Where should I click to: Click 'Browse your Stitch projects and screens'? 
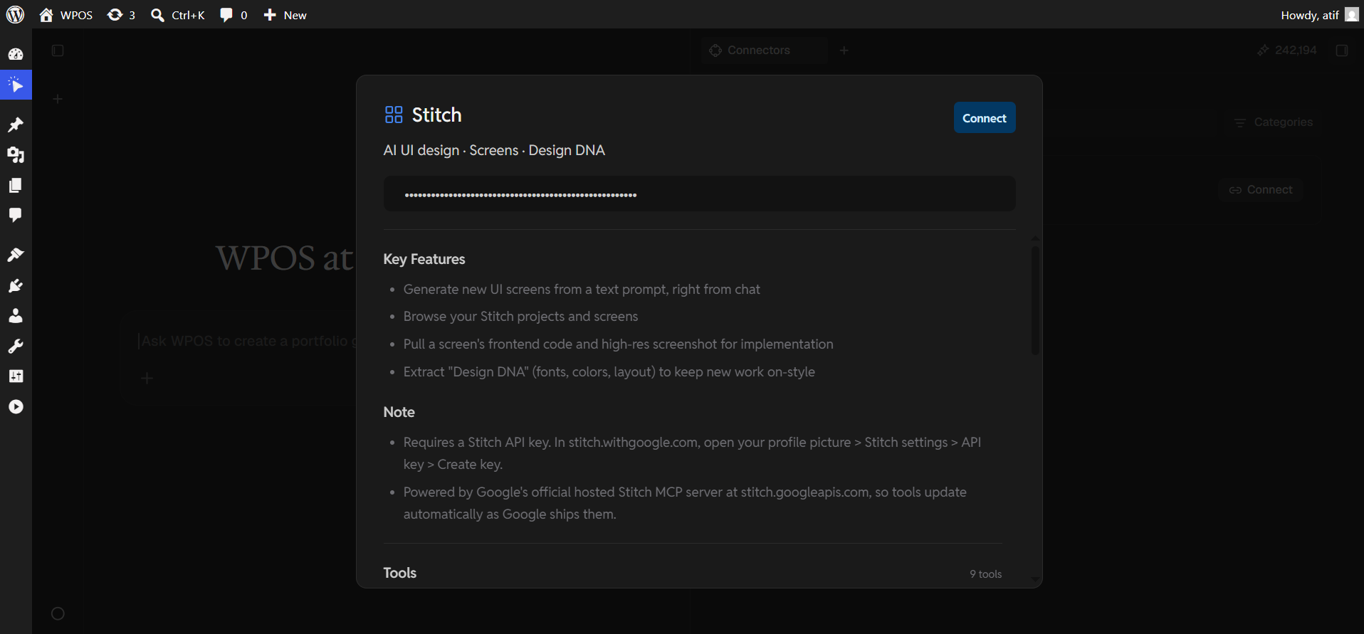tap(520, 317)
